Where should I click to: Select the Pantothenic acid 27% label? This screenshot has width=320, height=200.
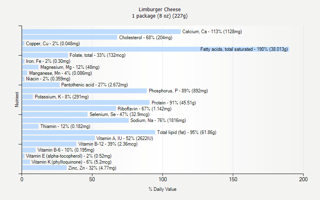click(94, 85)
